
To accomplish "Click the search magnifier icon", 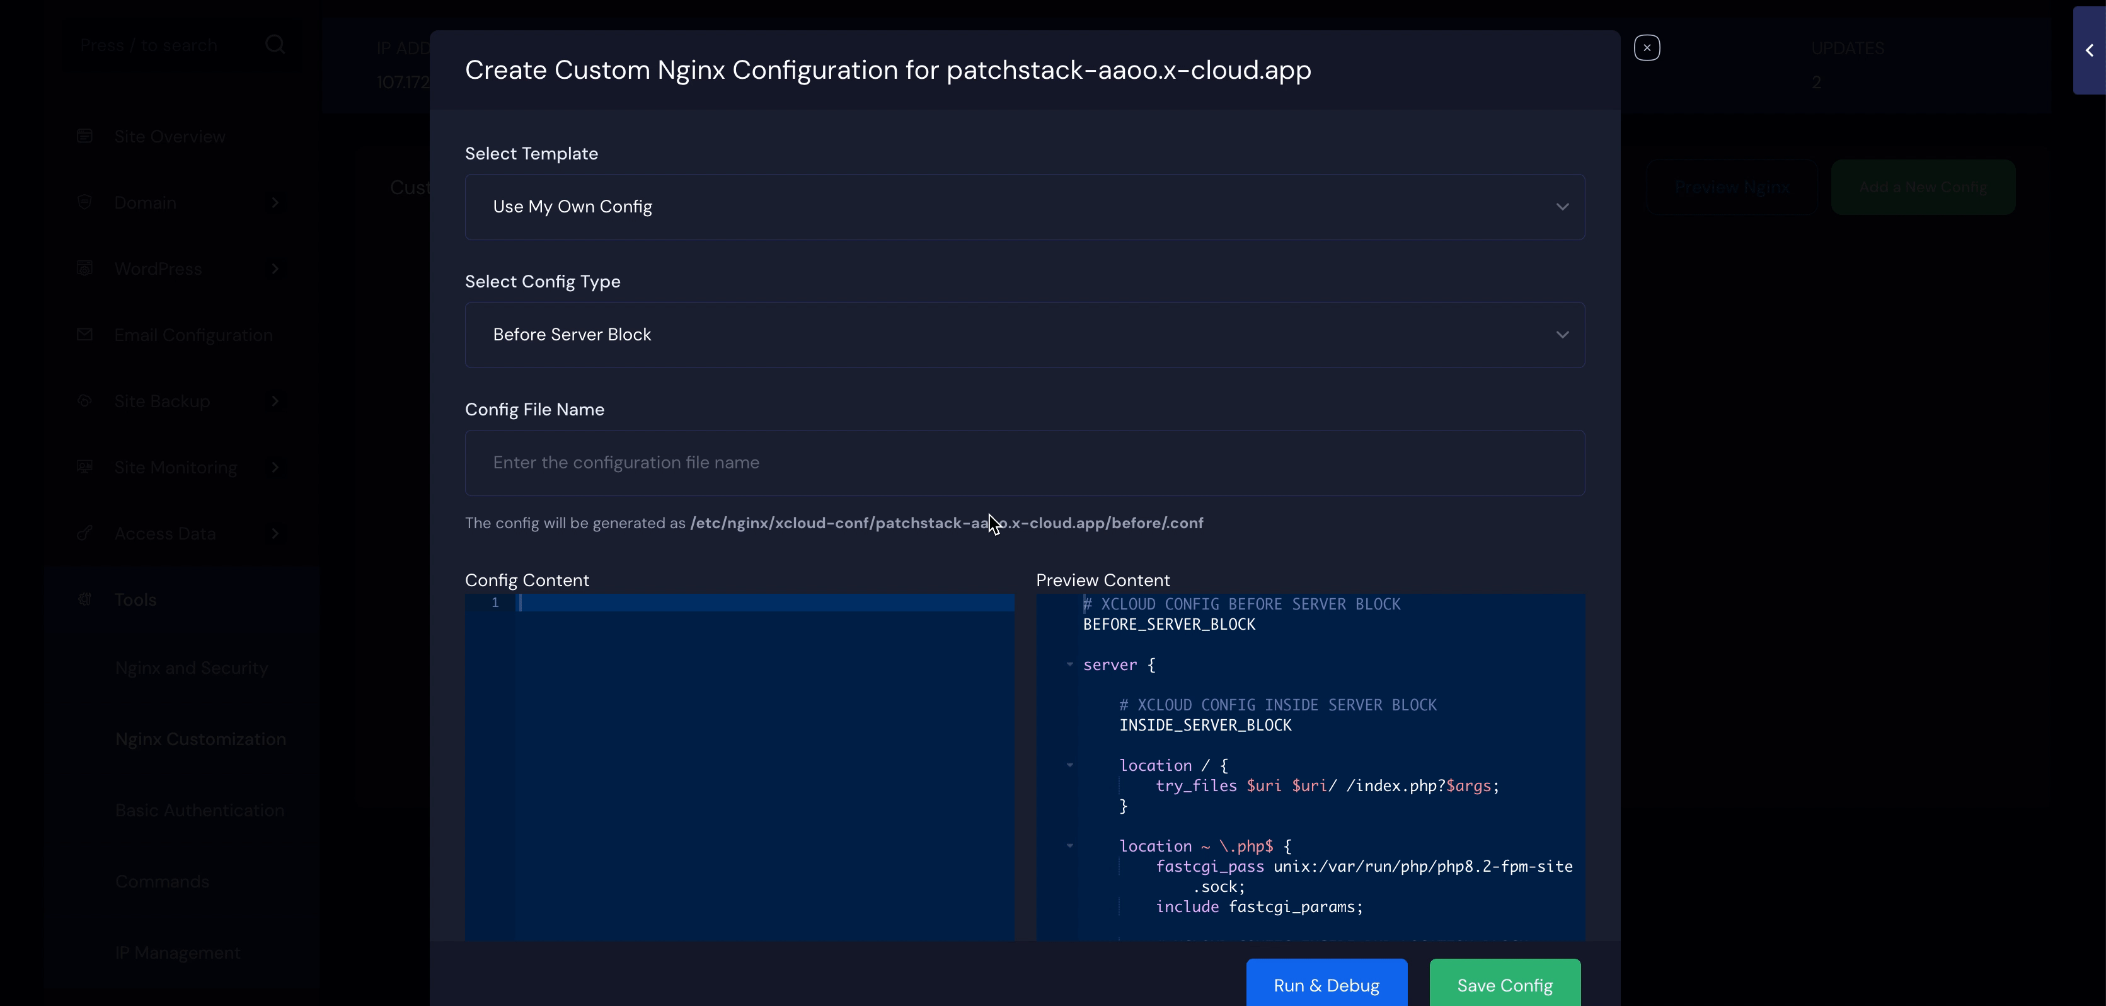I will point(275,45).
